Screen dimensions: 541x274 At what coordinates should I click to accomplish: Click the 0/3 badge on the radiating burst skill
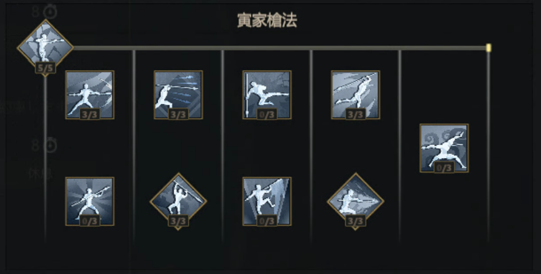click(90, 221)
